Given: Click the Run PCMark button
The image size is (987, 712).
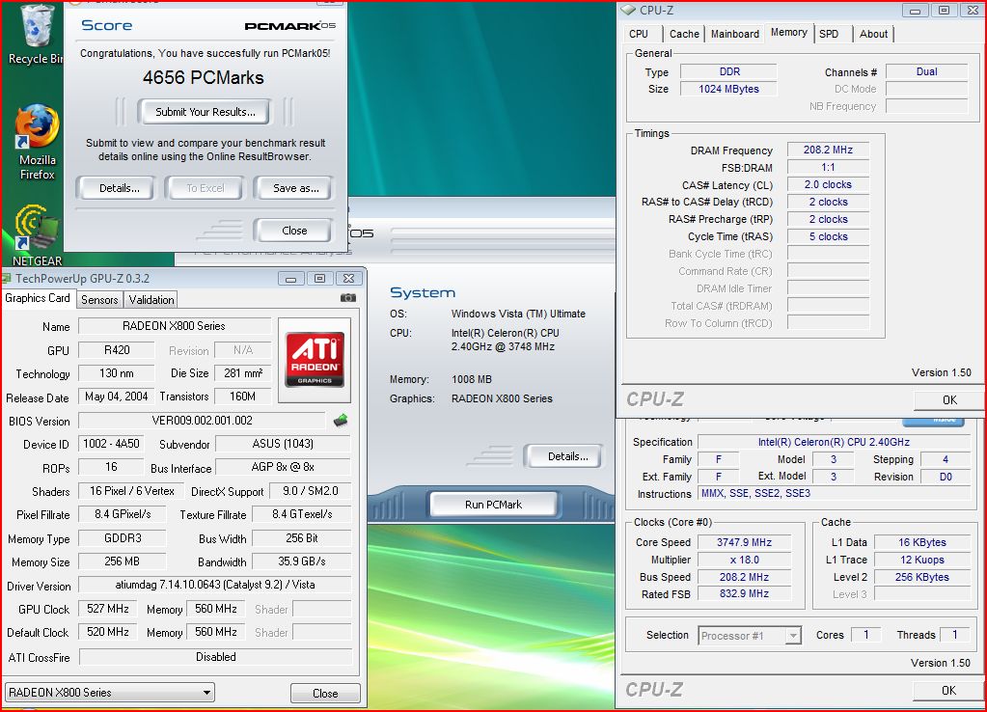Looking at the screenshot, I should pos(494,505).
